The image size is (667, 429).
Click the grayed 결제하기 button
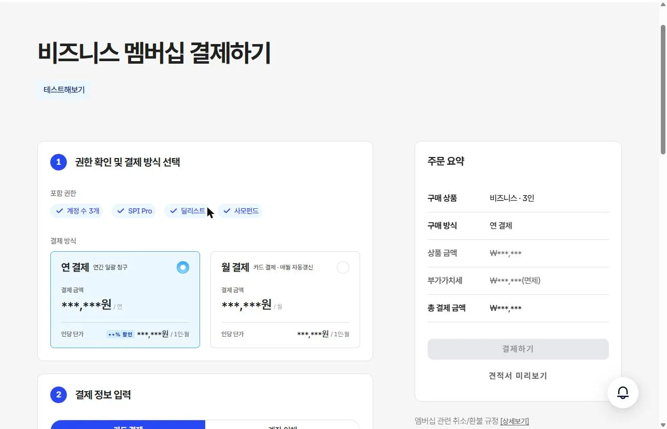point(518,349)
